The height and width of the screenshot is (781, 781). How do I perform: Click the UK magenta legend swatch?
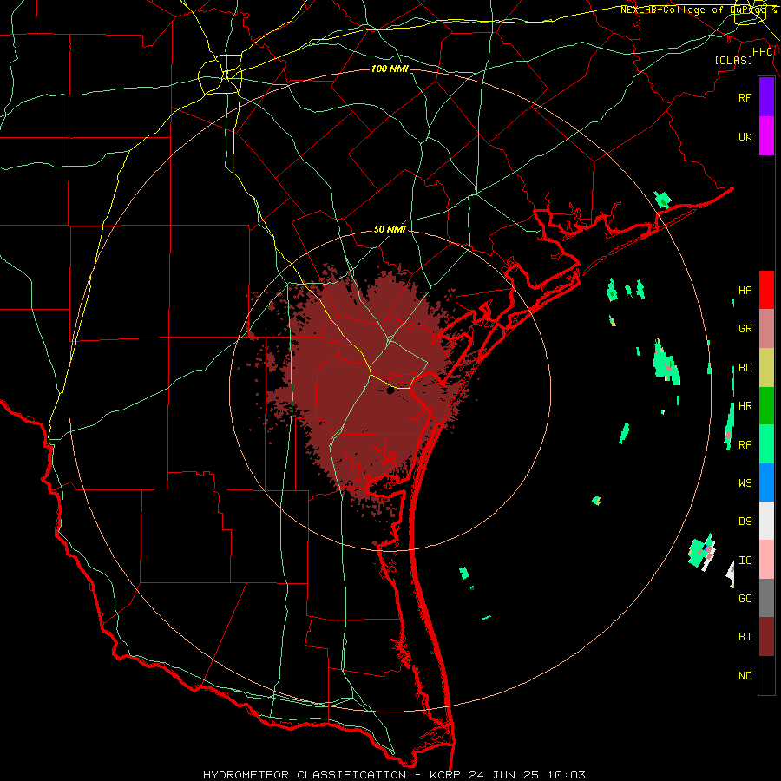(x=766, y=136)
